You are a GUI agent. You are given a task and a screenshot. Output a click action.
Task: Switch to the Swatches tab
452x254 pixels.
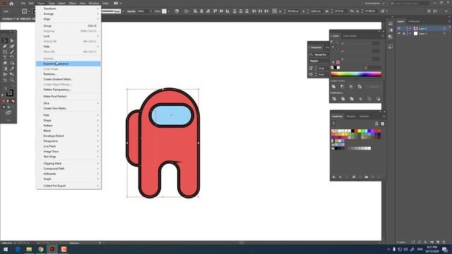(x=338, y=116)
